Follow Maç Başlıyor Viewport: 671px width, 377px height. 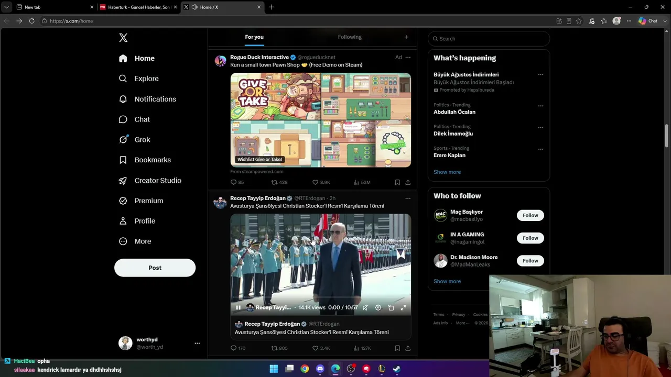pyautogui.click(x=530, y=215)
